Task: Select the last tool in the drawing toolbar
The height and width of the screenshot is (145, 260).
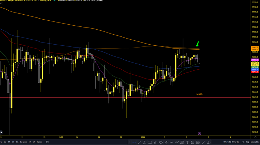Action: [208, 142]
